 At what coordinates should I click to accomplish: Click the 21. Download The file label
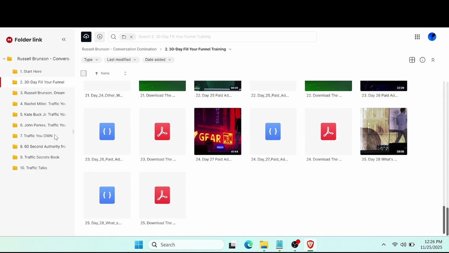pyautogui.click(x=158, y=96)
